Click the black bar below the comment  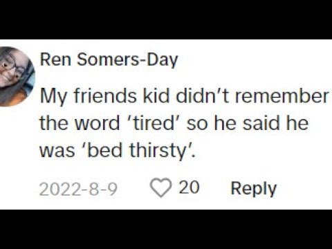(166, 230)
